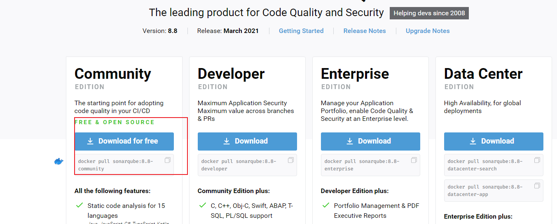
Task: Copy the 8.8-datacenter-search docker command
Action: pos(537,160)
